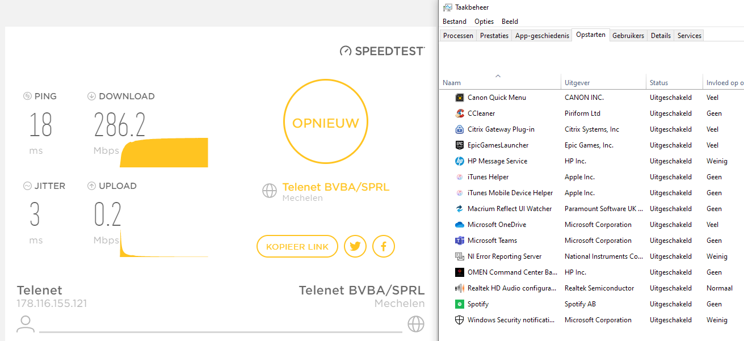Image resolution: width=744 pixels, height=341 pixels.
Task: Select the CCleaner row's Piriform Ltd cell
Action: [x=582, y=113]
